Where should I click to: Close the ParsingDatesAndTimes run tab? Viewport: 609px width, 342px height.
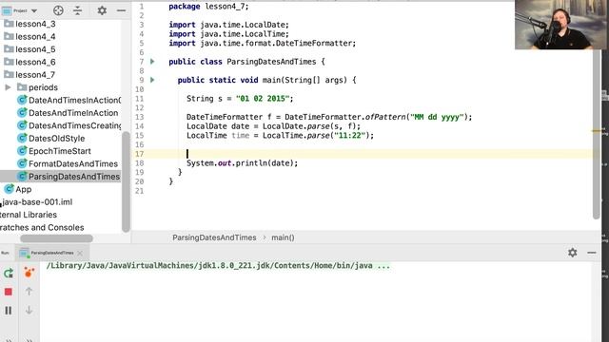pyautogui.click(x=80, y=254)
